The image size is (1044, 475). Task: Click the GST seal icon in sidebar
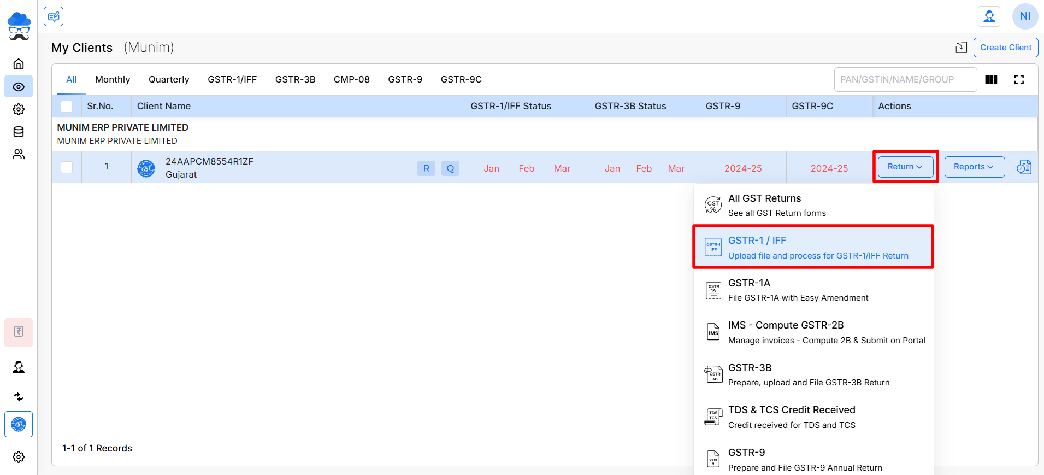coord(19,424)
